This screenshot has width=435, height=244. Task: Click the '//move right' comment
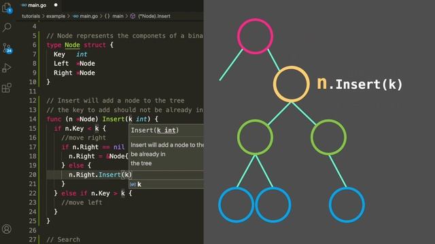click(84, 138)
